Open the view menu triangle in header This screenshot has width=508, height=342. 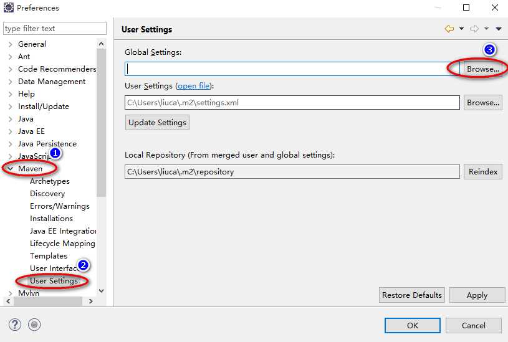[x=499, y=29]
